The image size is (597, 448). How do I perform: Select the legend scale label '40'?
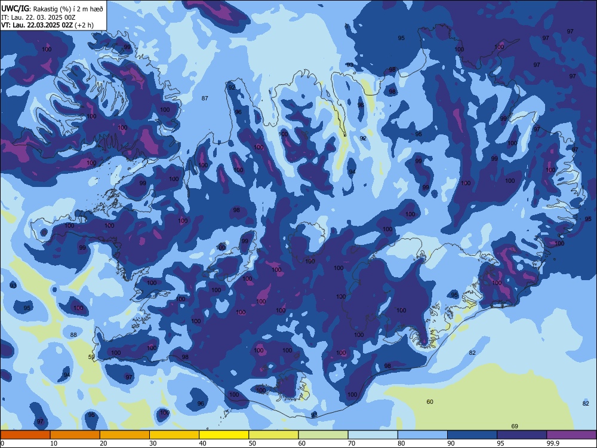point(202,443)
